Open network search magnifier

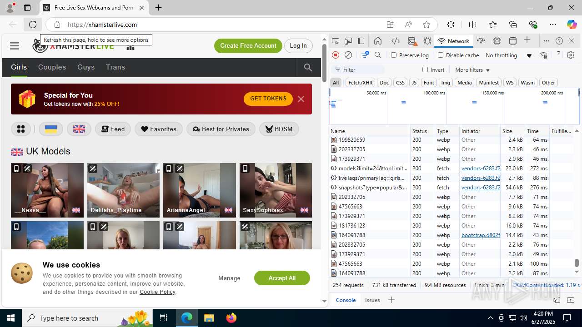(x=378, y=55)
